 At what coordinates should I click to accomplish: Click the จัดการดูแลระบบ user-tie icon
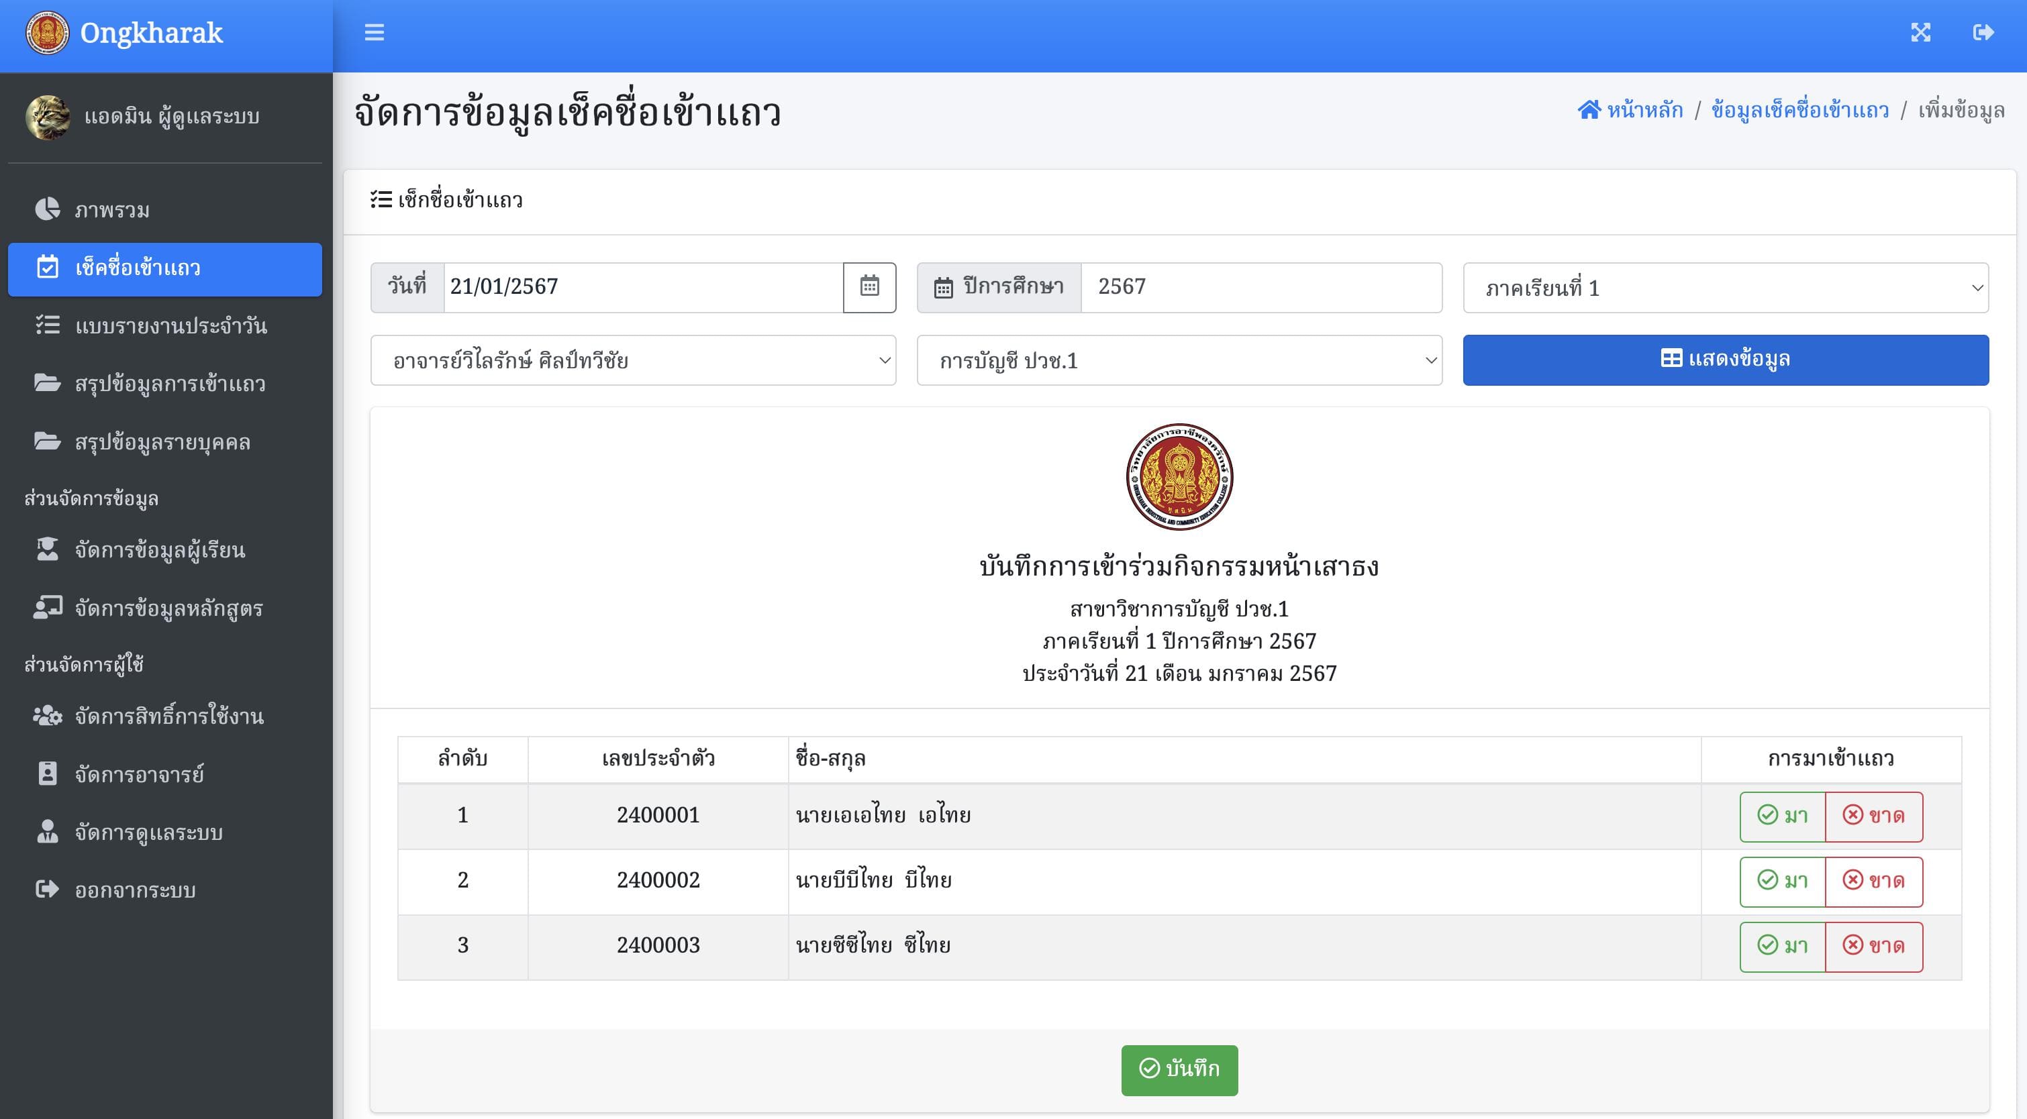(x=47, y=831)
